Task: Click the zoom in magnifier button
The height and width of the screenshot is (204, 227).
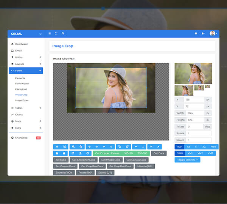Action: pyautogui.click(x=73, y=147)
